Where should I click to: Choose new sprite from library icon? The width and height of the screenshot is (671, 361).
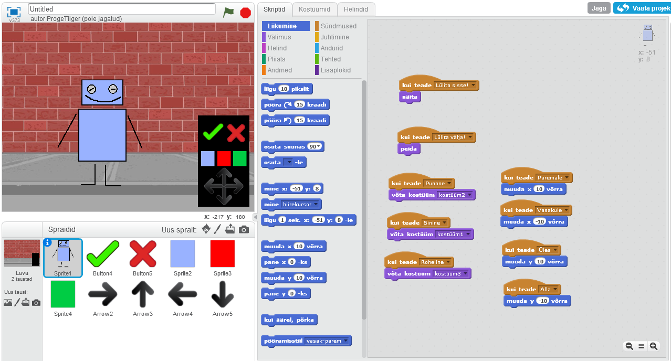click(206, 229)
